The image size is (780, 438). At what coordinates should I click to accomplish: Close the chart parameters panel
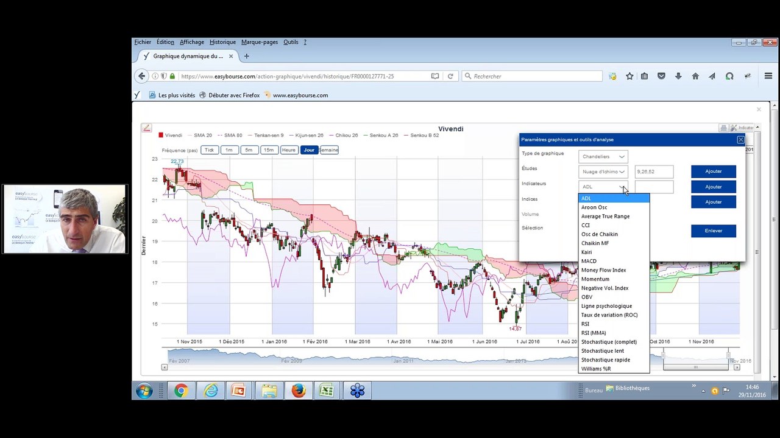(x=740, y=139)
